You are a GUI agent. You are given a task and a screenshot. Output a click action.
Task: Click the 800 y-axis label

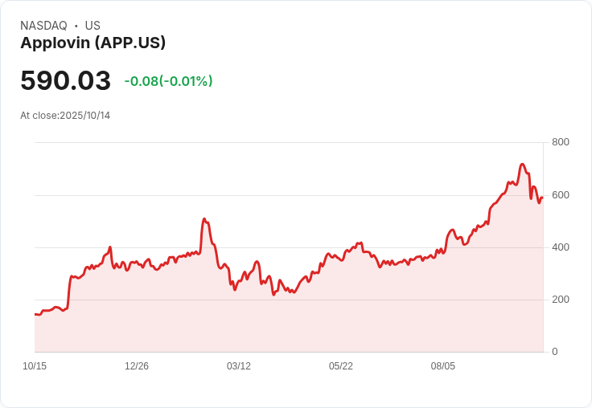point(560,142)
